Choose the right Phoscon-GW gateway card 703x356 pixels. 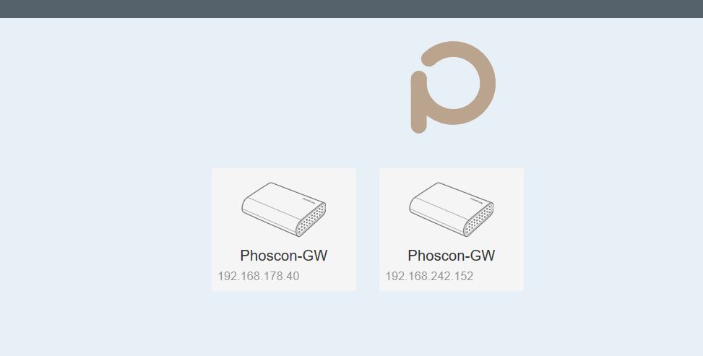tap(452, 230)
